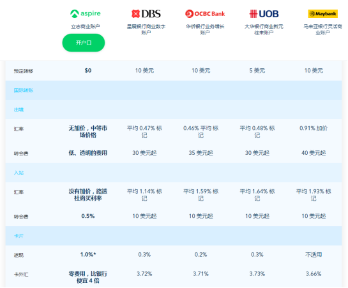The image size is (348, 288).
Task: Click the 3.66% card FX cell
Action: 314,274
